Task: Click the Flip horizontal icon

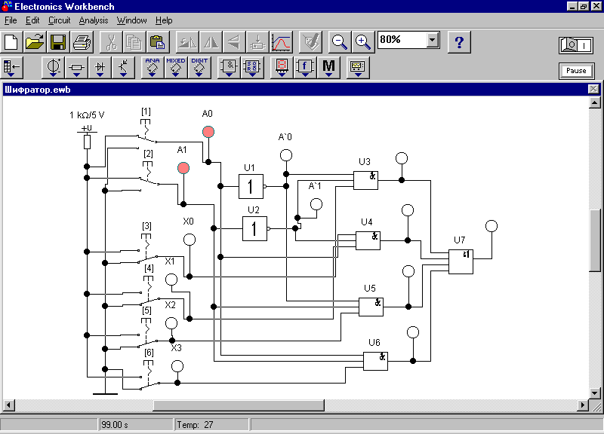Action: point(211,42)
